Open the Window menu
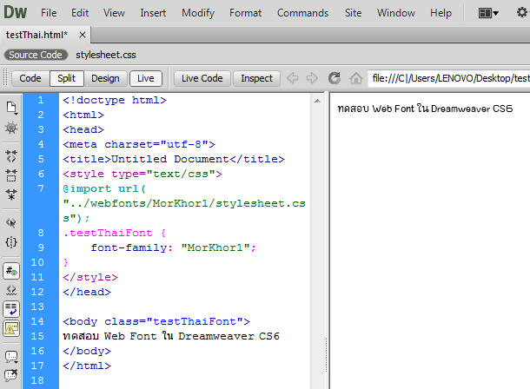 click(x=396, y=13)
